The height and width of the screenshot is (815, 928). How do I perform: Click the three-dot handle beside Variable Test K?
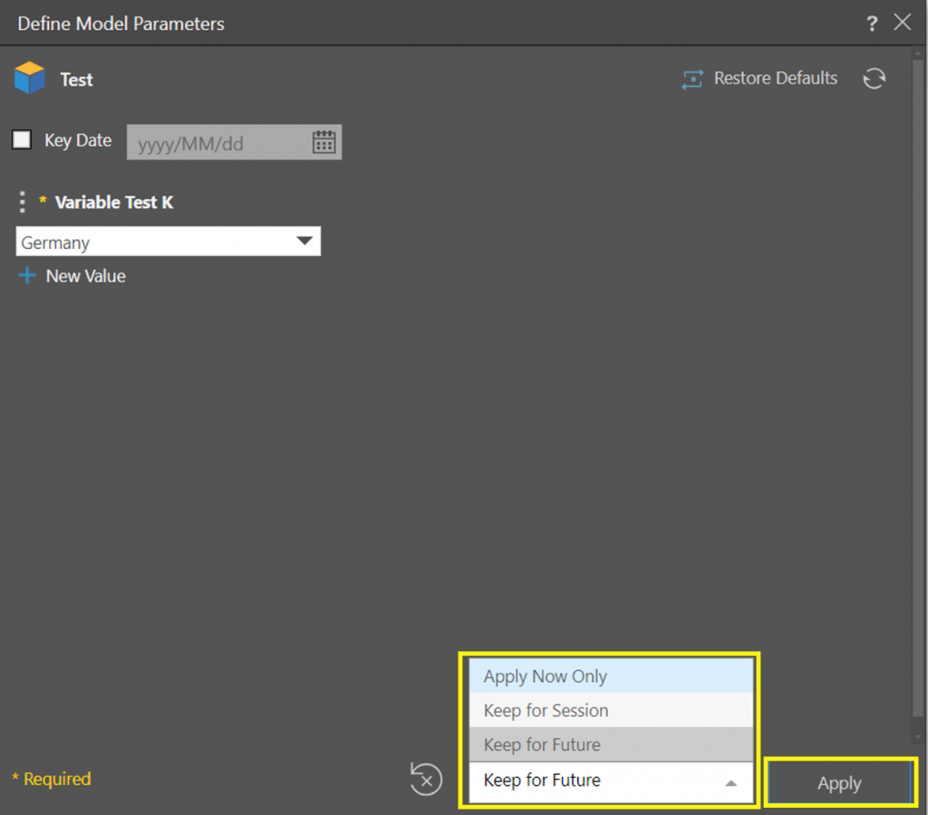[23, 202]
